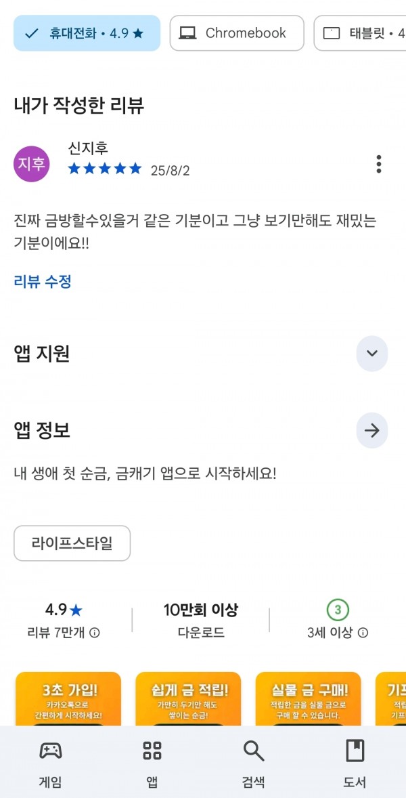This screenshot has height=798, width=406.
Task: Open the 도서 bookmark icon tab
Action: tap(355, 751)
